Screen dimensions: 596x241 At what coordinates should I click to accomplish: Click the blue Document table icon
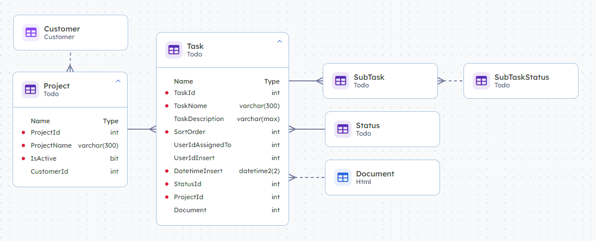pos(343,177)
